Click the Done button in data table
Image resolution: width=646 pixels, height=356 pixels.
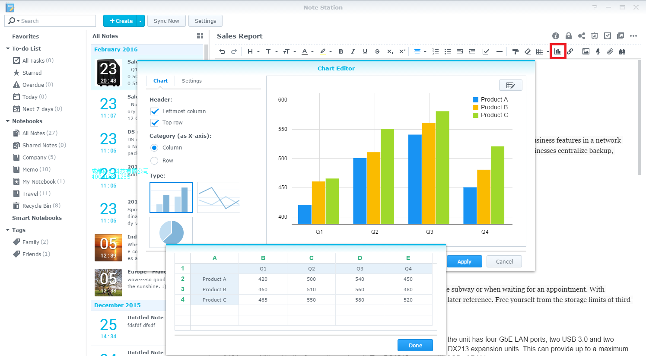(x=415, y=345)
